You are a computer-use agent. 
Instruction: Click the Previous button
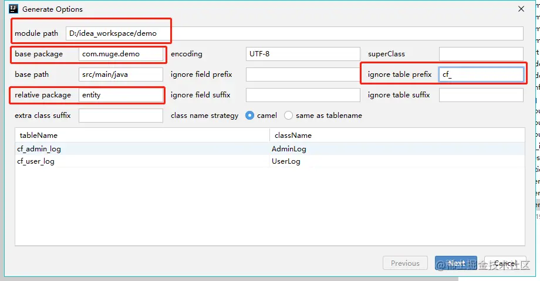(x=406, y=263)
